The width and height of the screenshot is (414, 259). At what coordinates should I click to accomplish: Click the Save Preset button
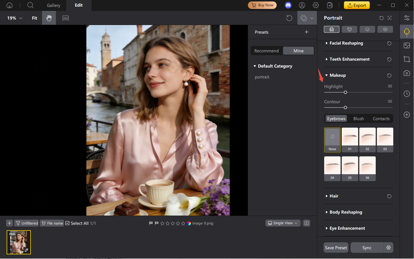[336, 248]
